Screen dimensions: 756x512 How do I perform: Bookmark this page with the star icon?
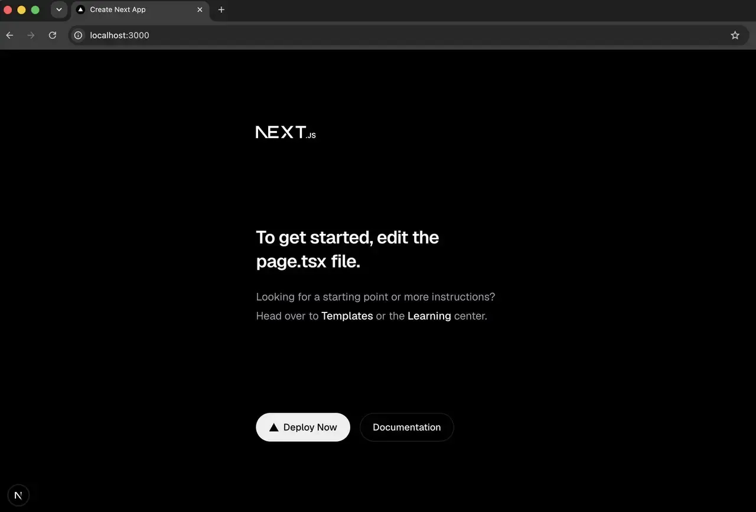click(x=735, y=35)
